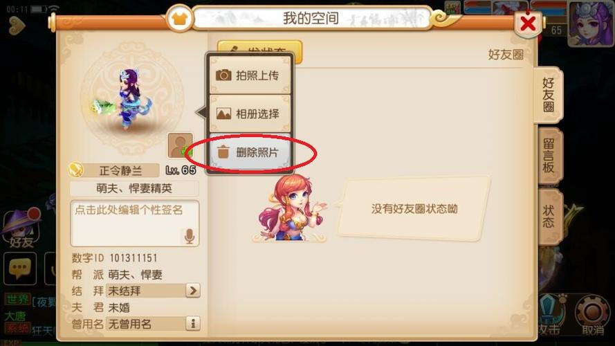
Task: Tap the profile photo avatar icon
Action: 180,145
